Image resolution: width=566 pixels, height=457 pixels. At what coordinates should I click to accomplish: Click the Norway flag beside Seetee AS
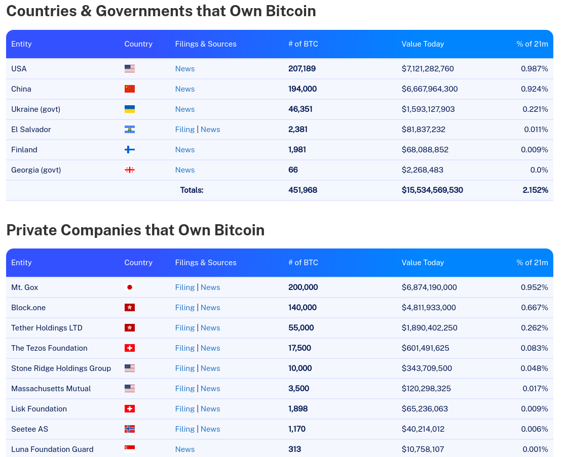130,429
